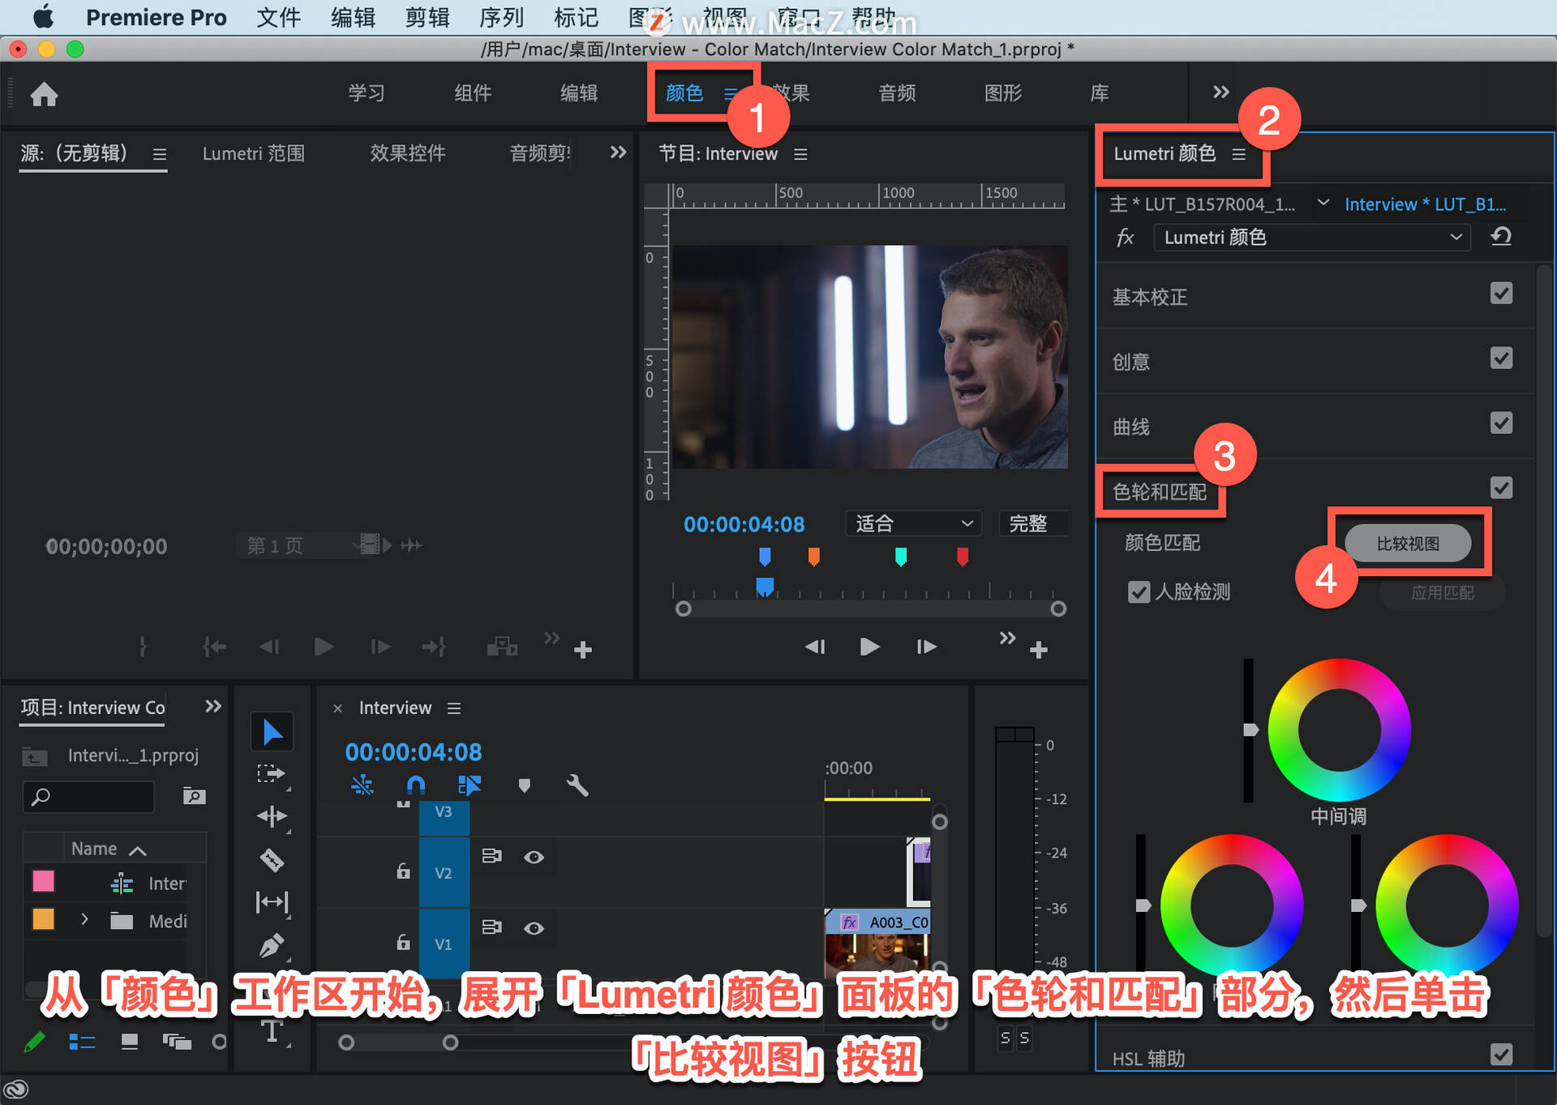Click the project search field
This screenshot has height=1105, width=1557.
tap(88, 797)
